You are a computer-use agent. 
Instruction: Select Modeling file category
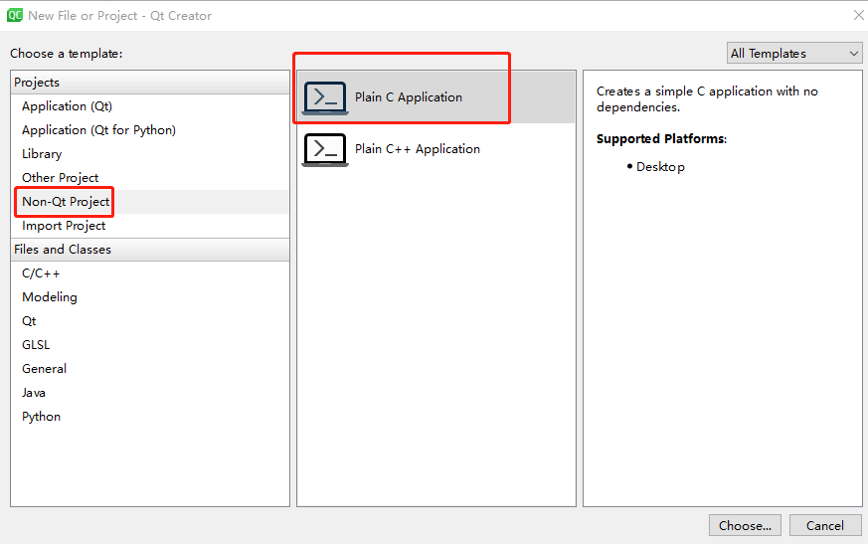[50, 297]
